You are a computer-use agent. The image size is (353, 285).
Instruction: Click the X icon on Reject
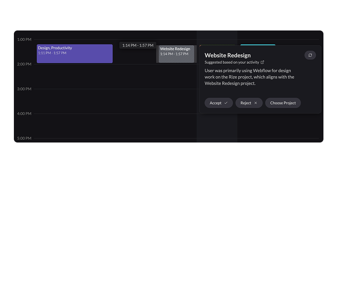(255, 103)
